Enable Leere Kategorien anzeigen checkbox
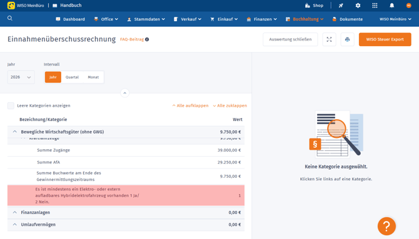419x239 pixels. click(11, 105)
